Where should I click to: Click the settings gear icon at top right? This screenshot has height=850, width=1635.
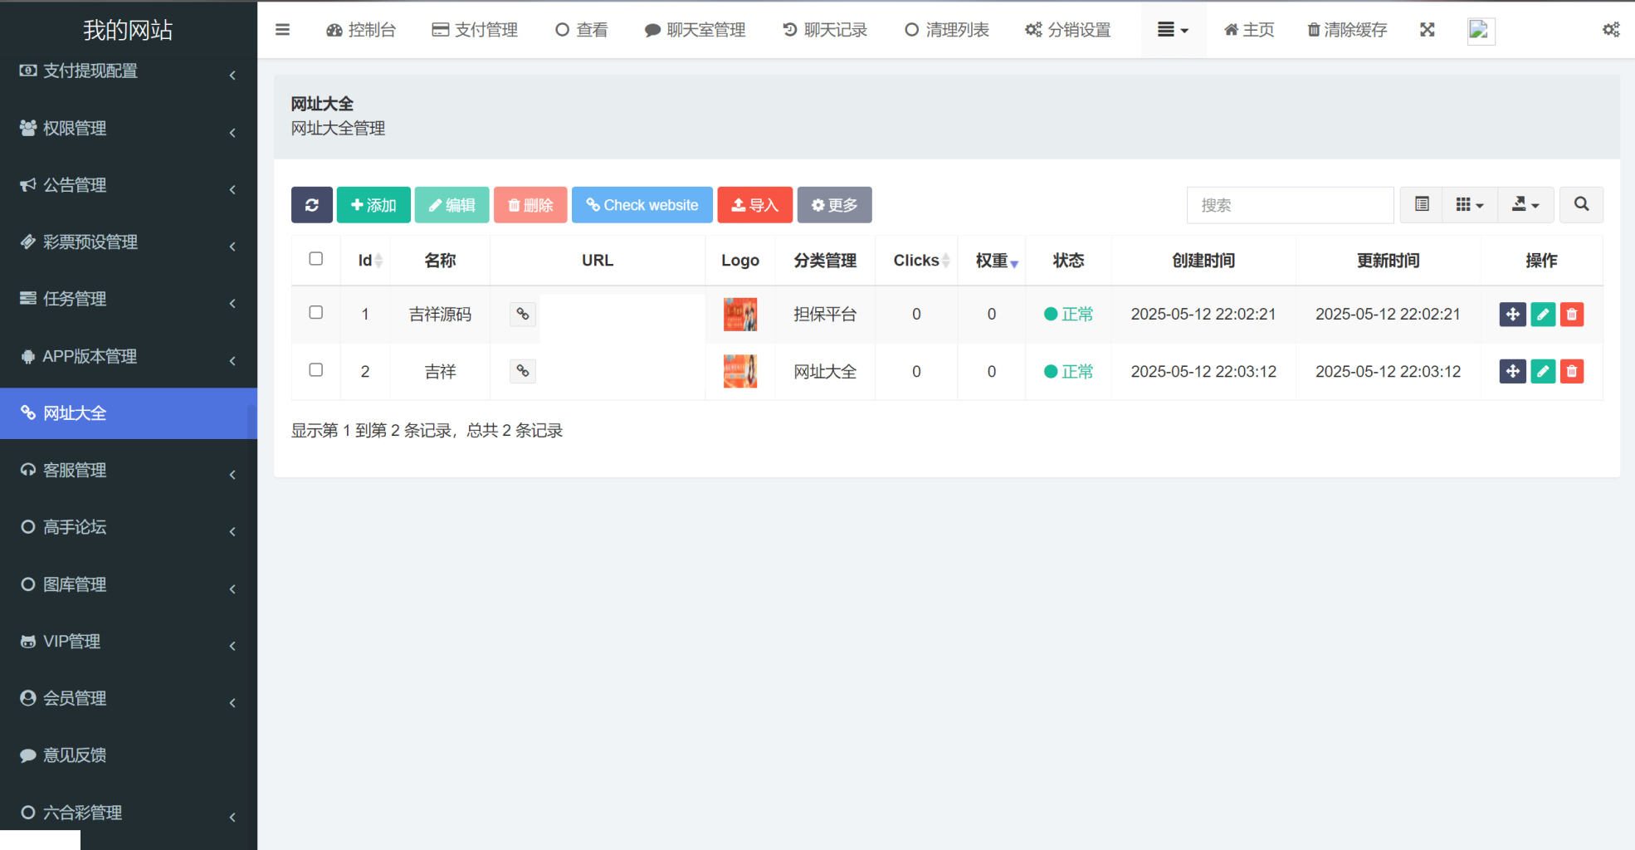(x=1611, y=30)
